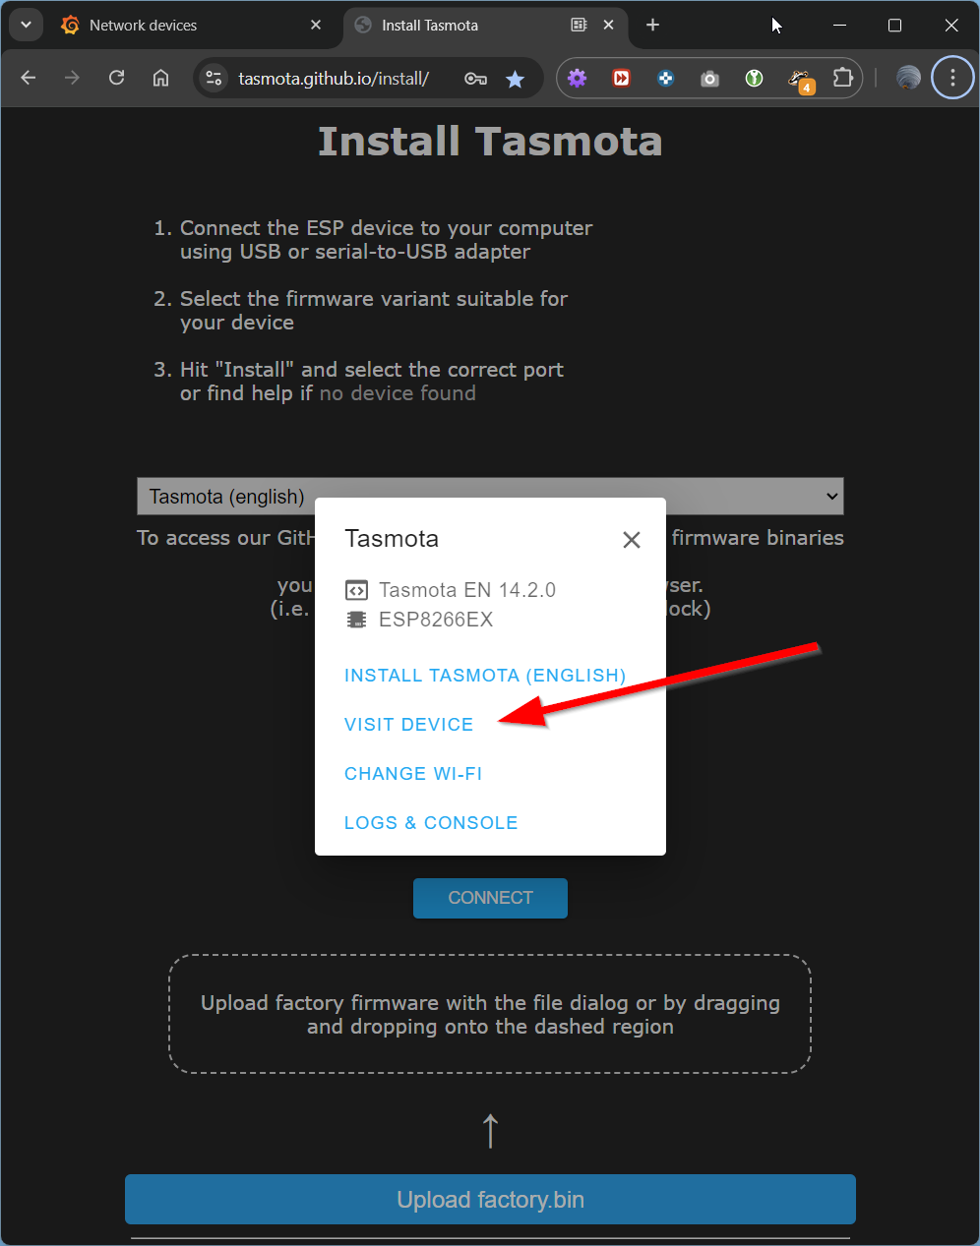Open the home page icon
Image resolution: width=980 pixels, height=1246 pixels.
coord(160,78)
